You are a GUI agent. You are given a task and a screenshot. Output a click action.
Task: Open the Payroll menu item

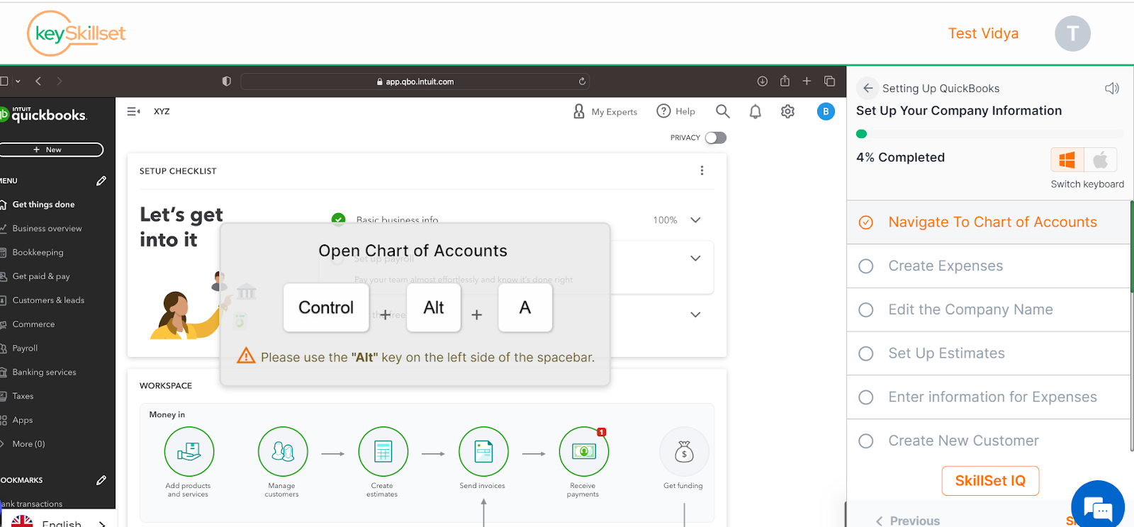click(25, 348)
